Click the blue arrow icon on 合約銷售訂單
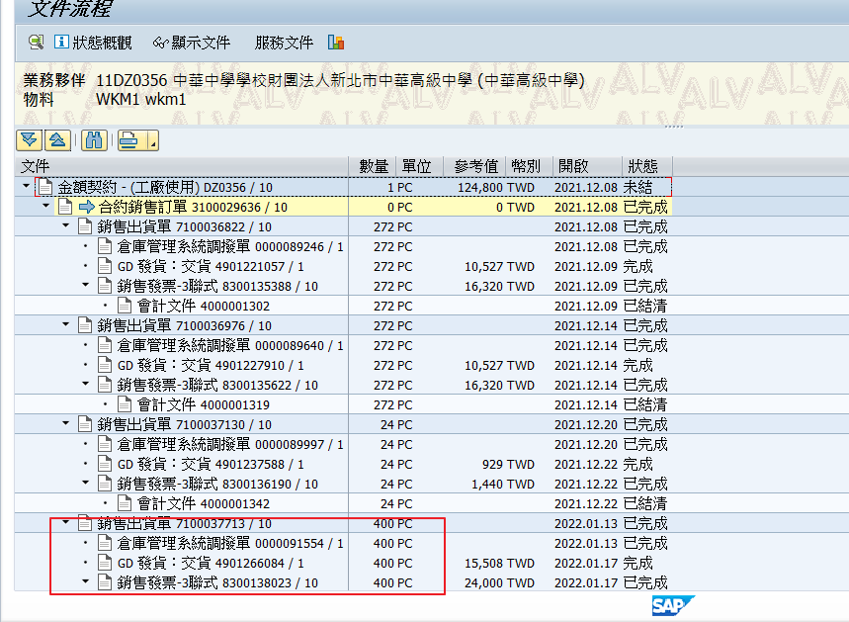 pyautogui.click(x=87, y=207)
